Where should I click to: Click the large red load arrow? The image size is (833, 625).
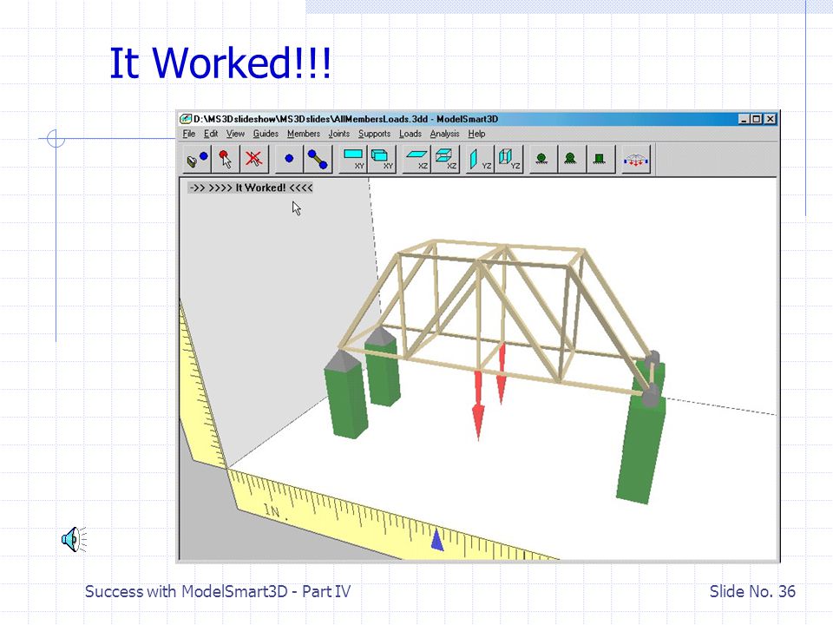(478, 405)
